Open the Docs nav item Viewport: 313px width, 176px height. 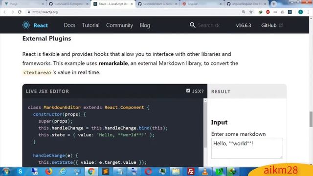[x=69, y=25]
